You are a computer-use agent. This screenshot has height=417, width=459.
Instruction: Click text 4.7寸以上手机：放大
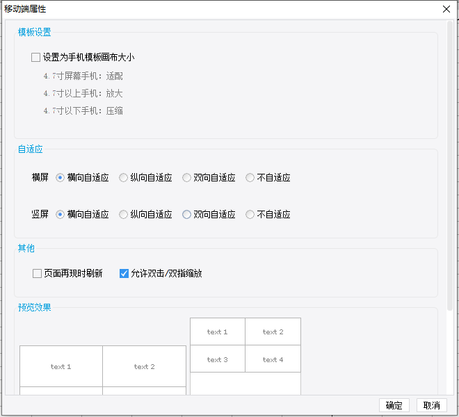pos(83,94)
